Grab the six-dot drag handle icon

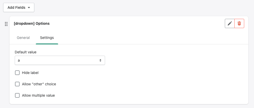6,24
